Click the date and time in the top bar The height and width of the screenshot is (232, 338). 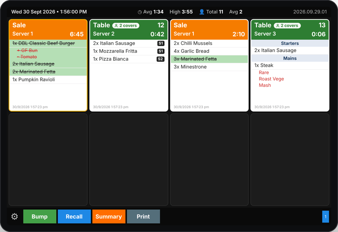(49, 12)
